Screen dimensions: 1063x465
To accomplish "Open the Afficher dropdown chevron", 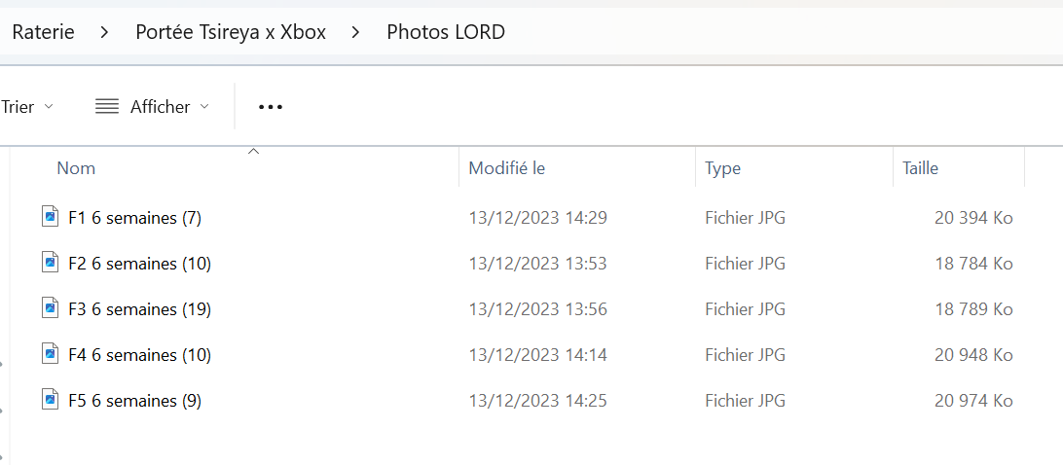I will click(204, 106).
